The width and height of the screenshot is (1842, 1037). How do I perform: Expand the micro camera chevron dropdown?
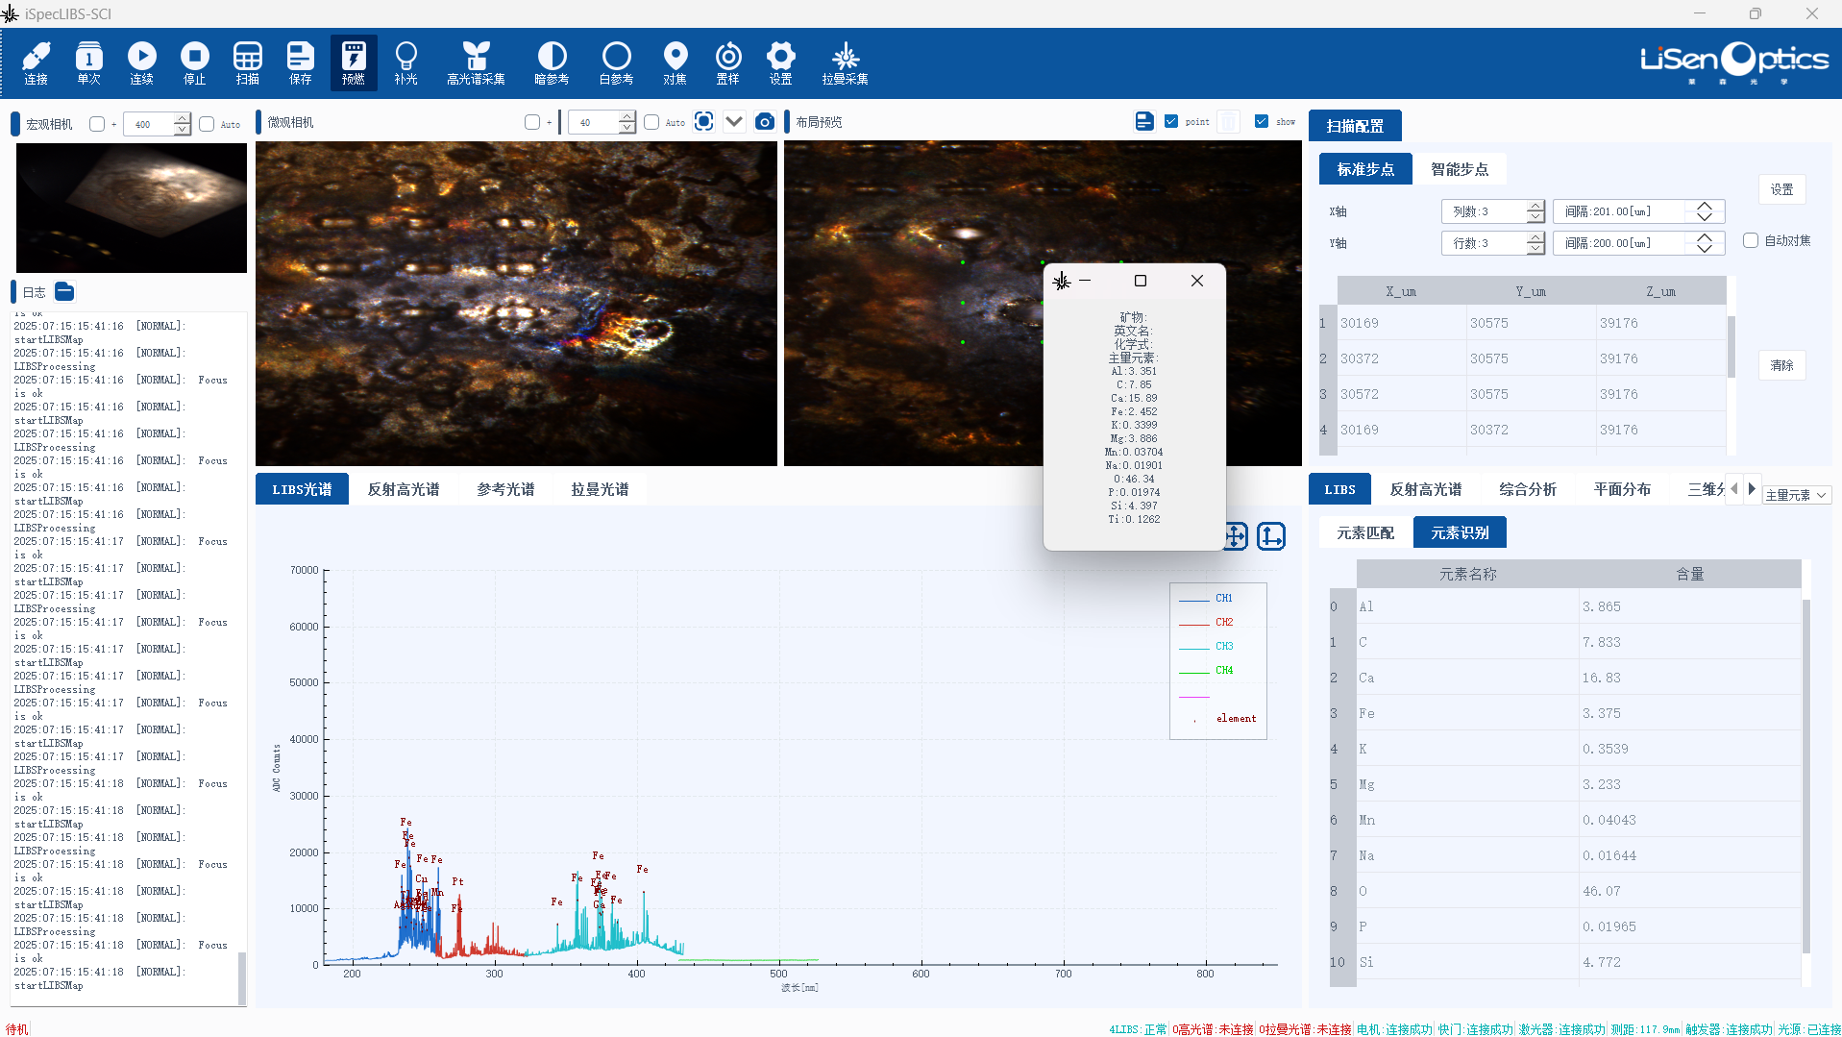(734, 122)
